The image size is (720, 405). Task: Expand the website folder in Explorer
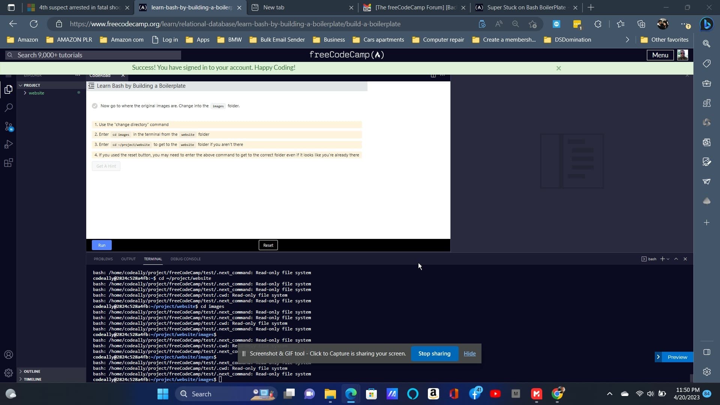point(36,93)
